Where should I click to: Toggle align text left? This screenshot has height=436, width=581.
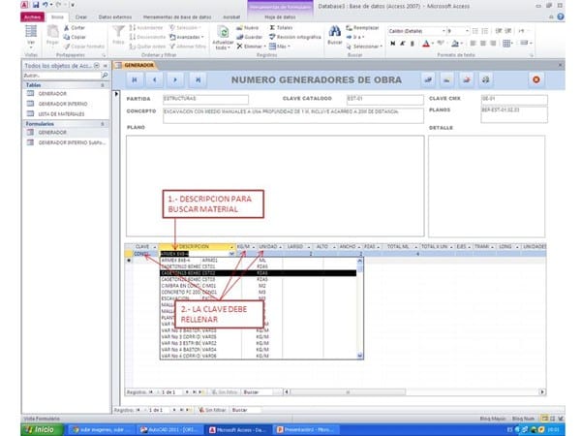pyautogui.click(x=474, y=44)
